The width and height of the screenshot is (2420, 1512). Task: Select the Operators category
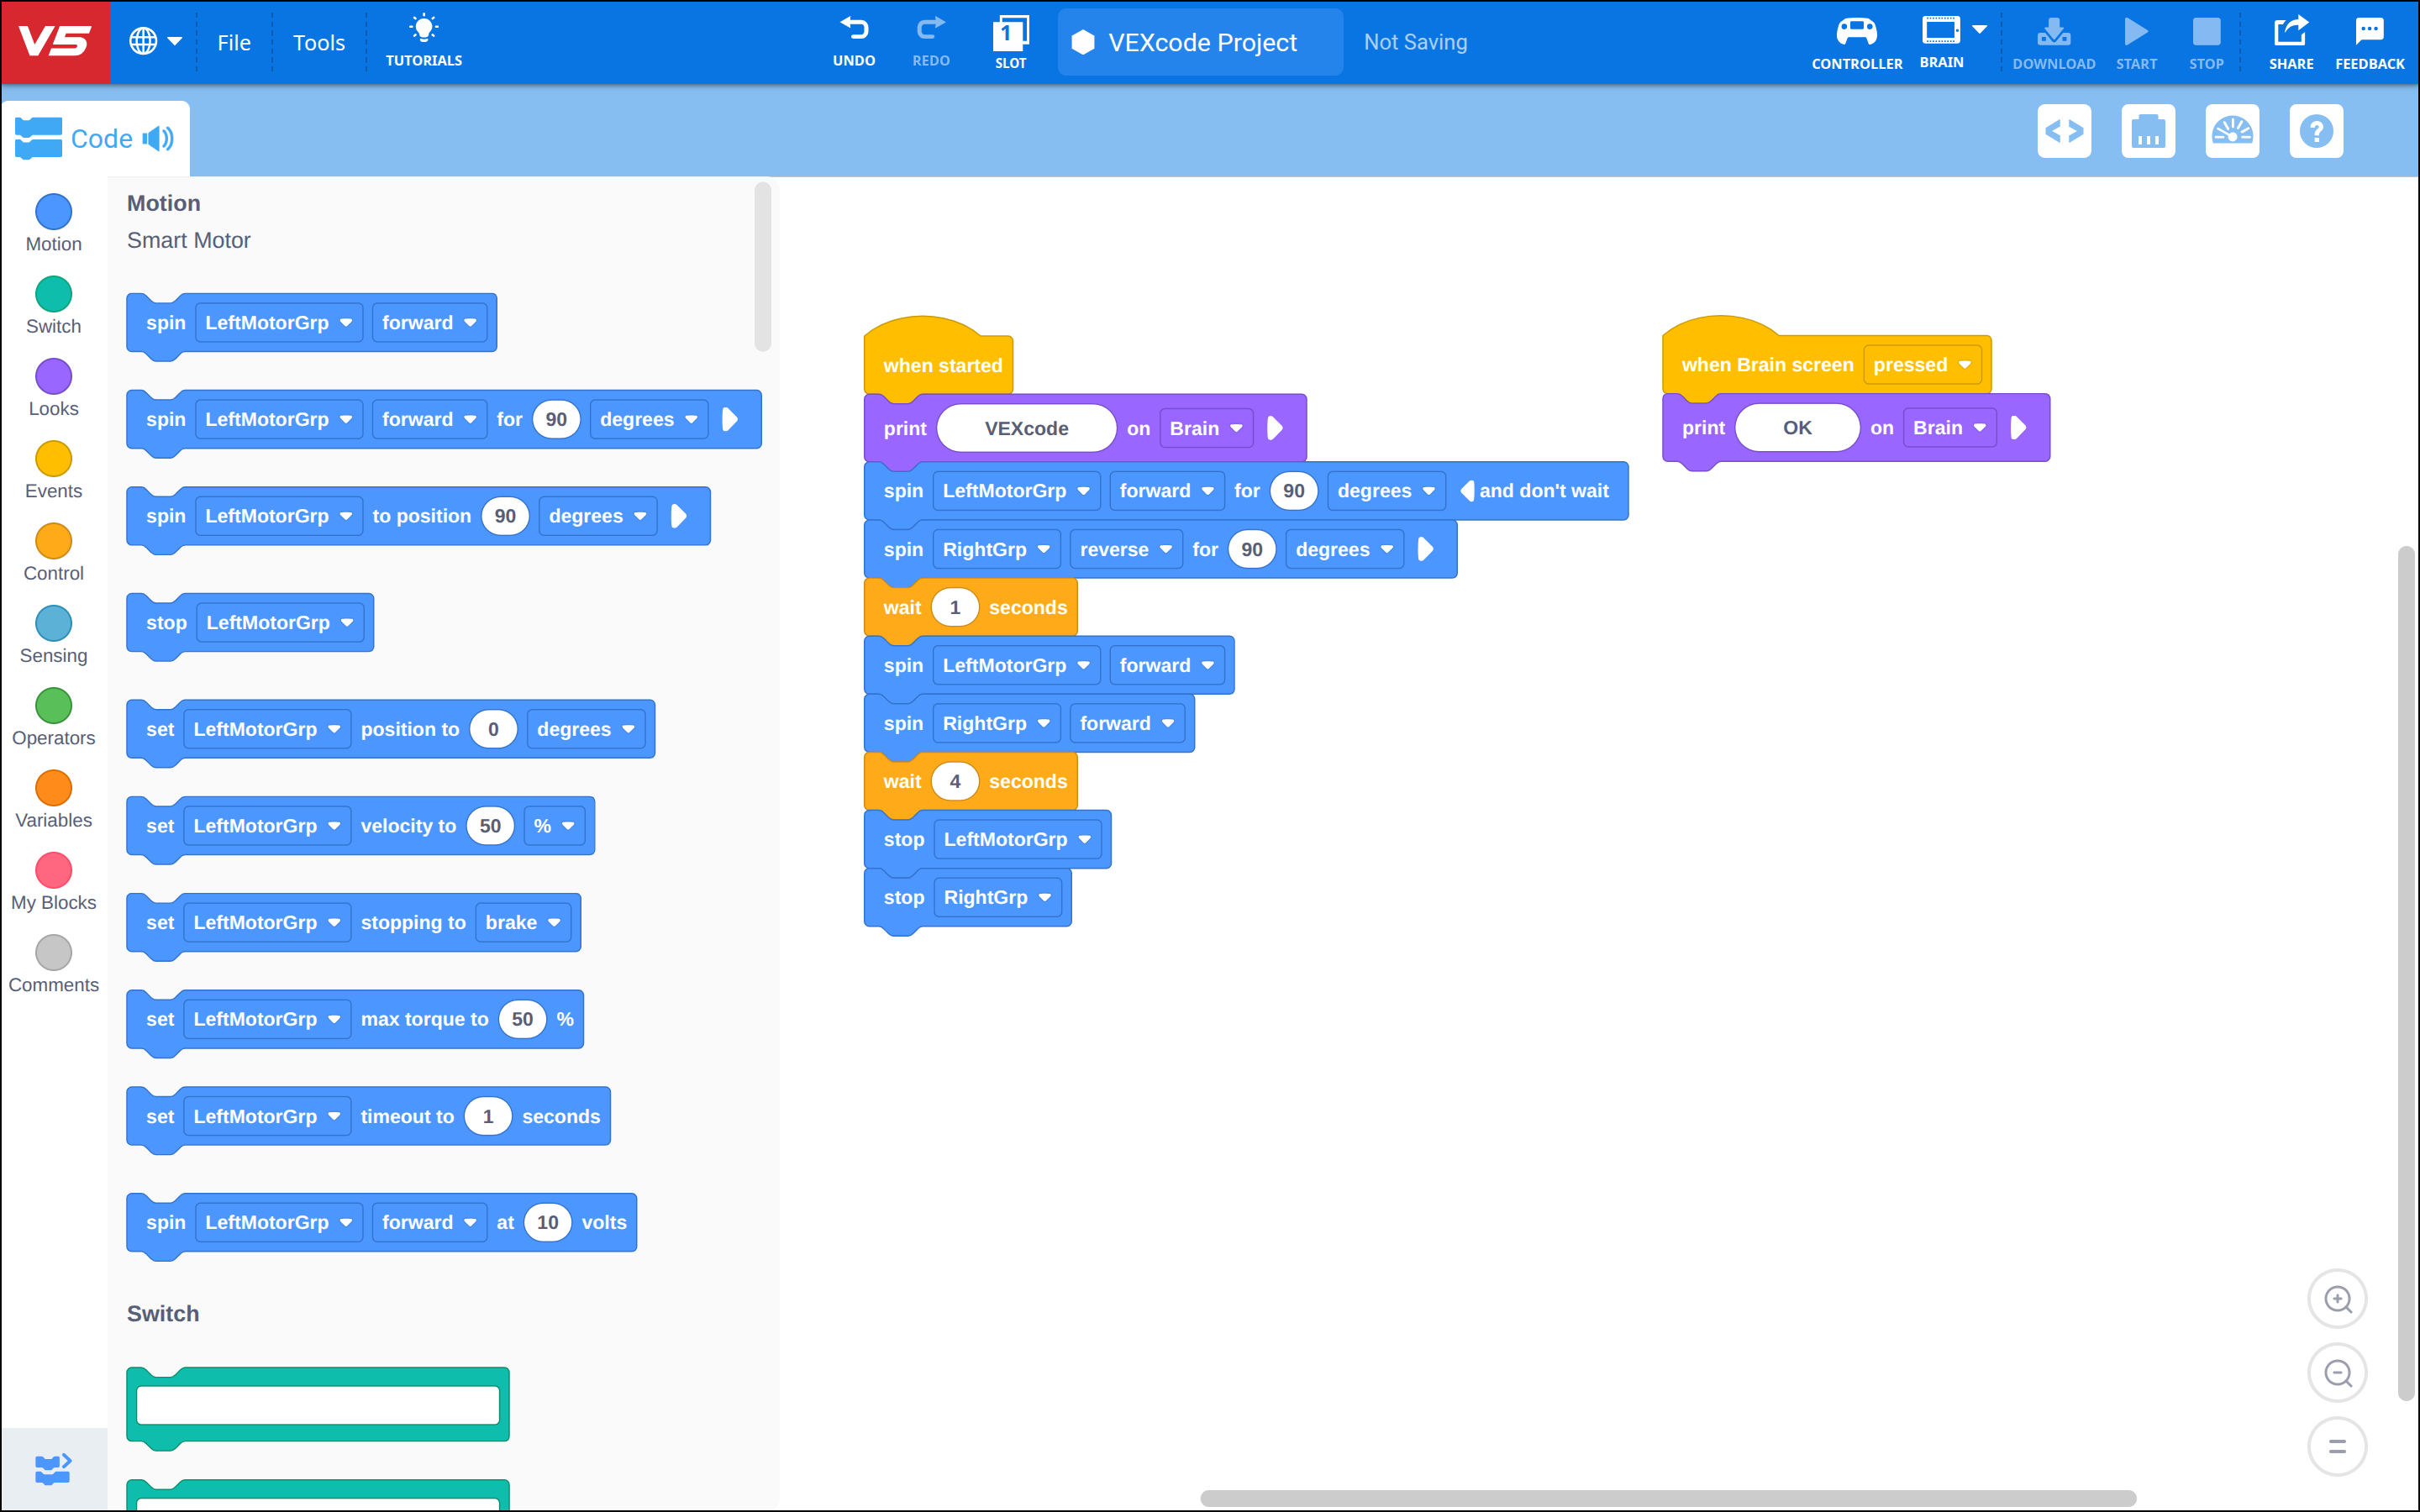tap(53, 718)
